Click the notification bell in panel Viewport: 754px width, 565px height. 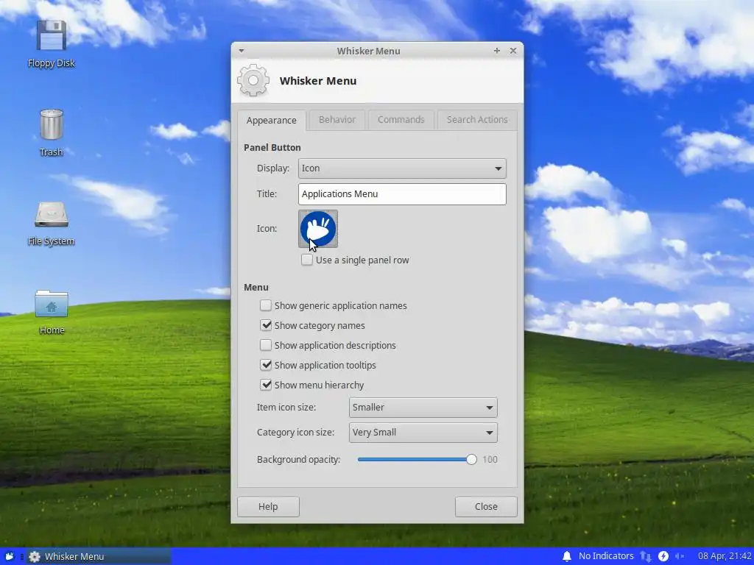point(566,556)
